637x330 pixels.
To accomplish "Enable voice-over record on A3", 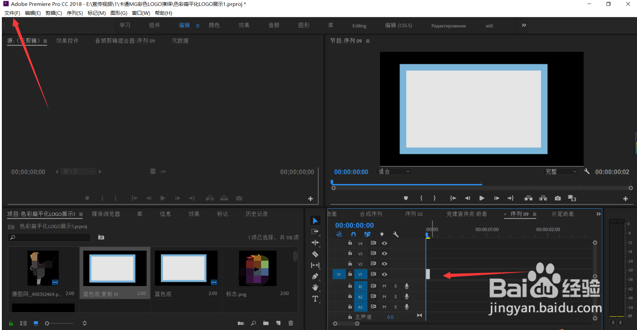I will point(407,307).
